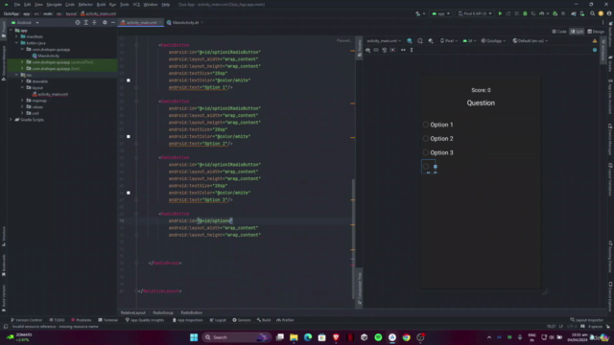Open Layout Inspector from bottom bar
This screenshot has width=614, height=345.
pyautogui.click(x=587, y=320)
